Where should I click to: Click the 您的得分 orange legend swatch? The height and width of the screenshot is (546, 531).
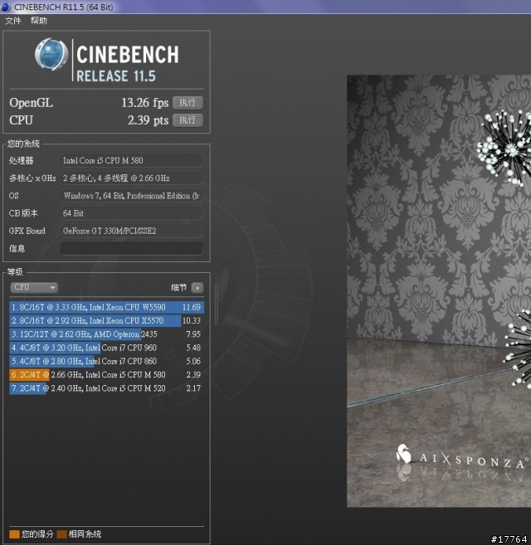tap(14, 534)
